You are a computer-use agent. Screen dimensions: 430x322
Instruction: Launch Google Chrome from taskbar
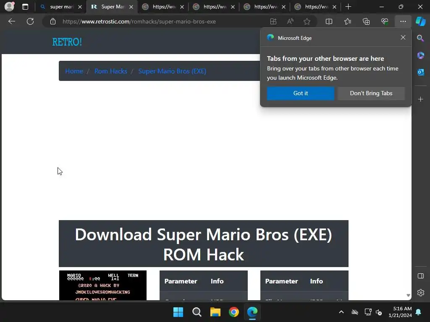coord(233,312)
